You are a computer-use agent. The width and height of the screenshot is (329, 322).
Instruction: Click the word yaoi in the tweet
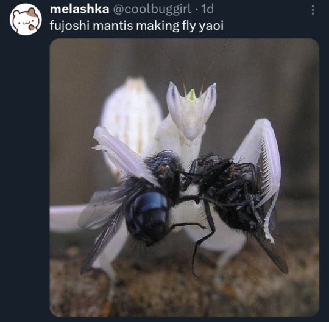(x=211, y=26)
